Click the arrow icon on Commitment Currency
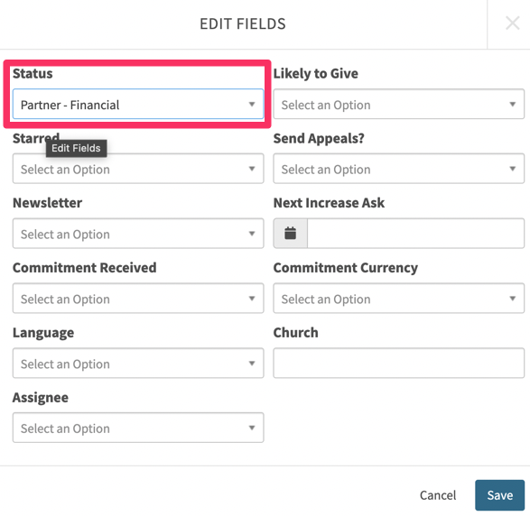The width and height of the screenshot is (530, 516). (x=513, y=299)
